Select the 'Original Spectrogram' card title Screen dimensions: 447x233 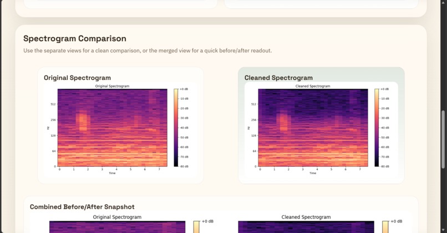77,78
